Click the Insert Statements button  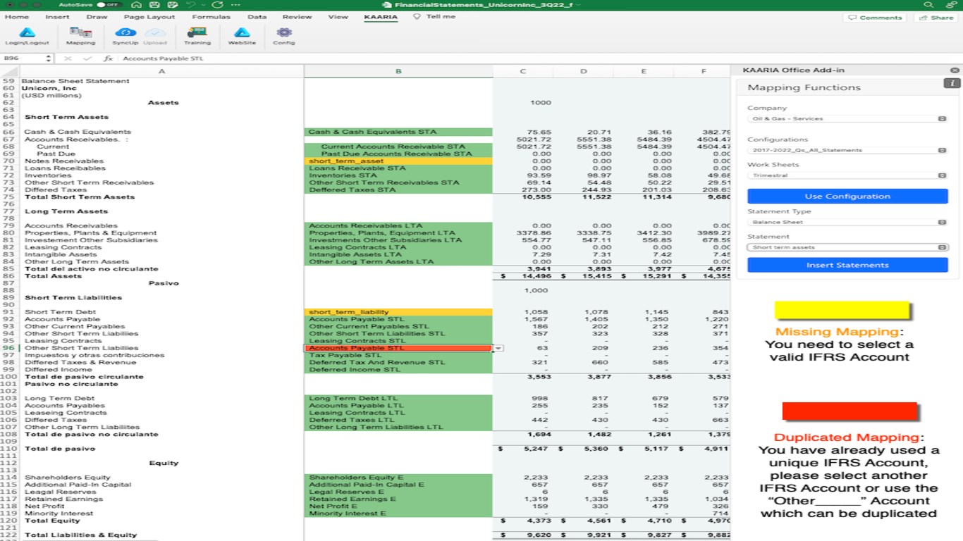pyautogui.click(x=847, y=265)
